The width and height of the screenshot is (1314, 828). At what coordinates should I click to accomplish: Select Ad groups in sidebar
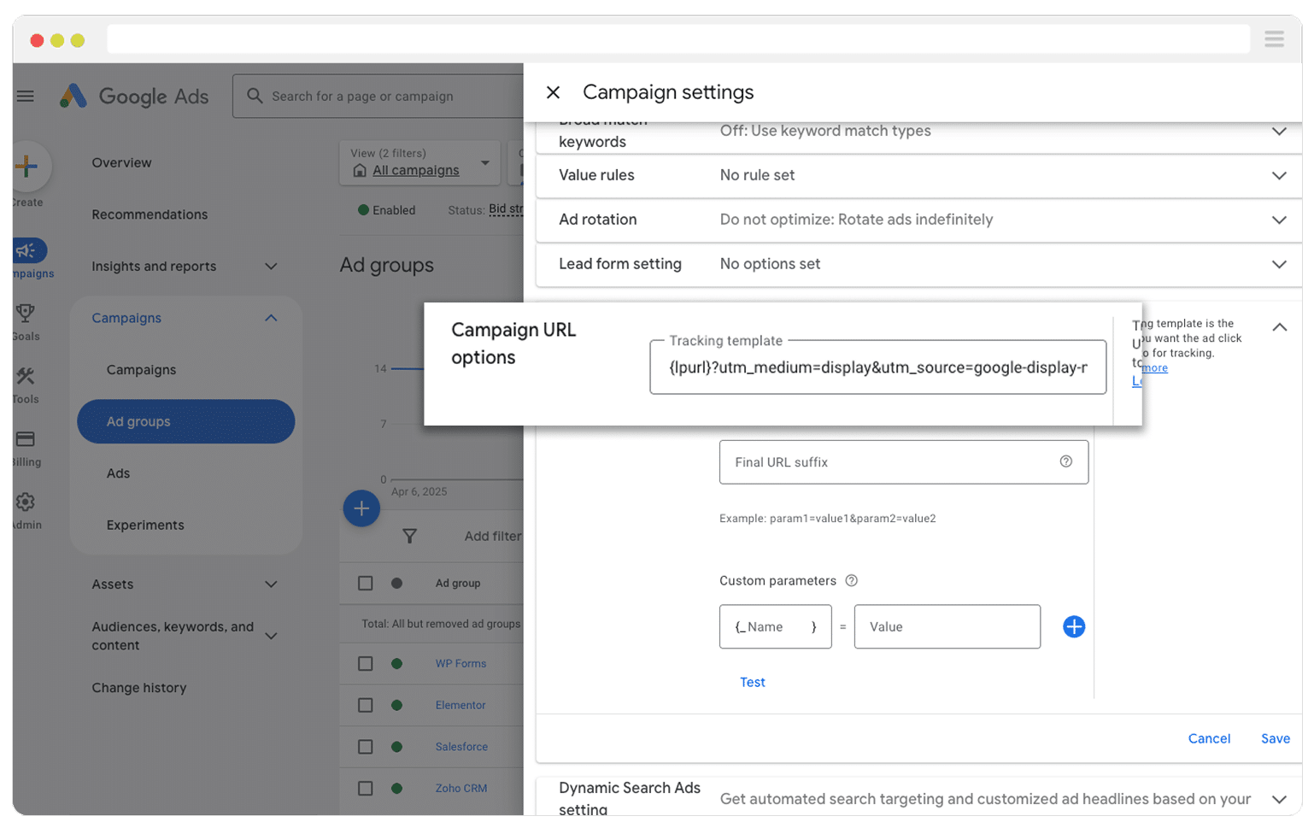tap(186, 421)
